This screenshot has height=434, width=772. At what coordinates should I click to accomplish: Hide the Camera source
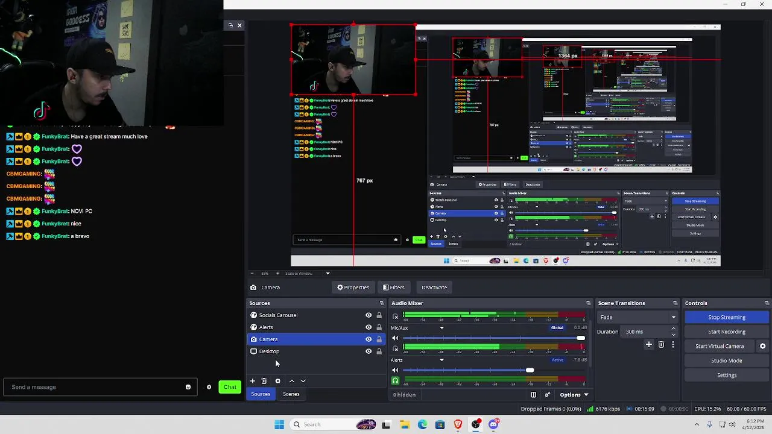369,339
